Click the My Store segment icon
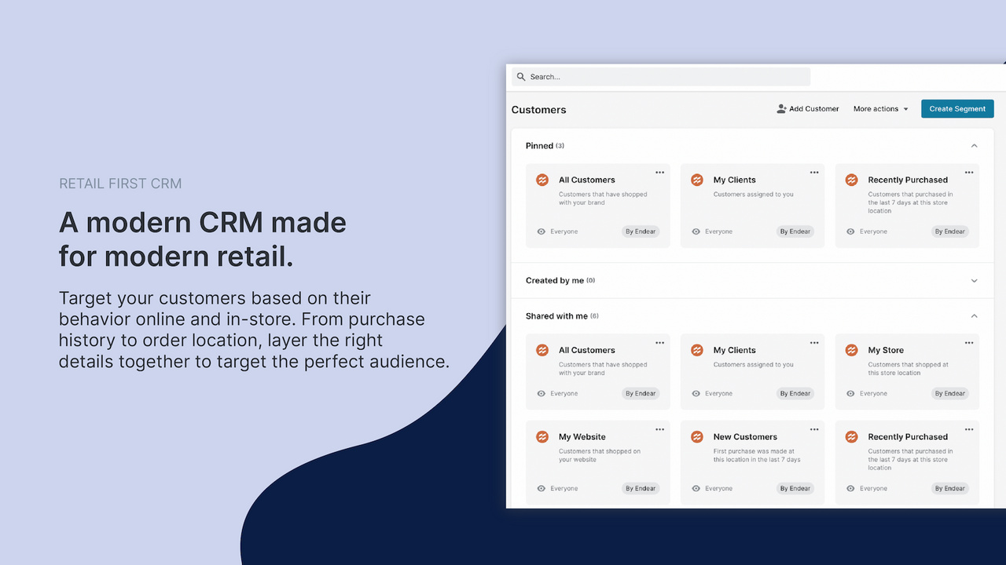 851,350
